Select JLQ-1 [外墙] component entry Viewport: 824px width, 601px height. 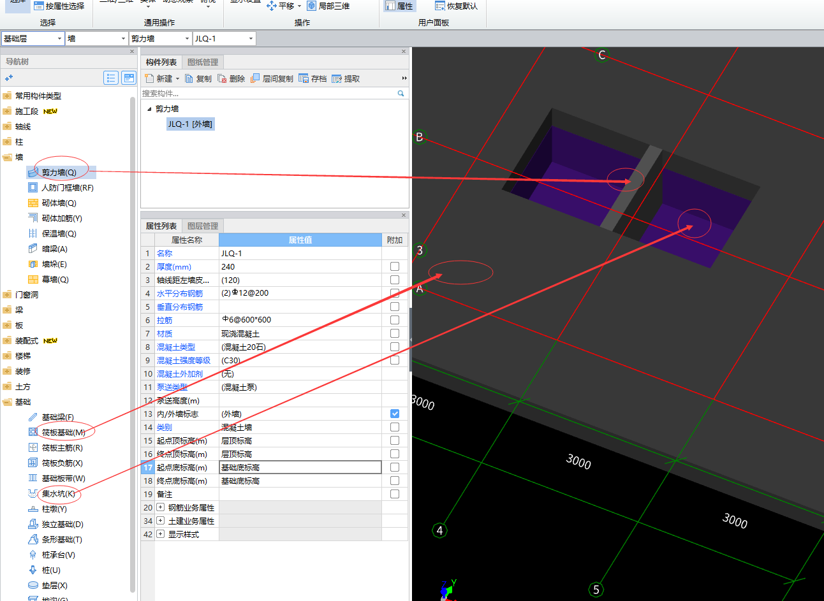[190, 124]
